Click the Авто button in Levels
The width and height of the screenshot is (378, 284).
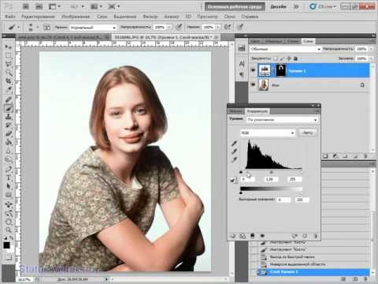tap(307, 133)
